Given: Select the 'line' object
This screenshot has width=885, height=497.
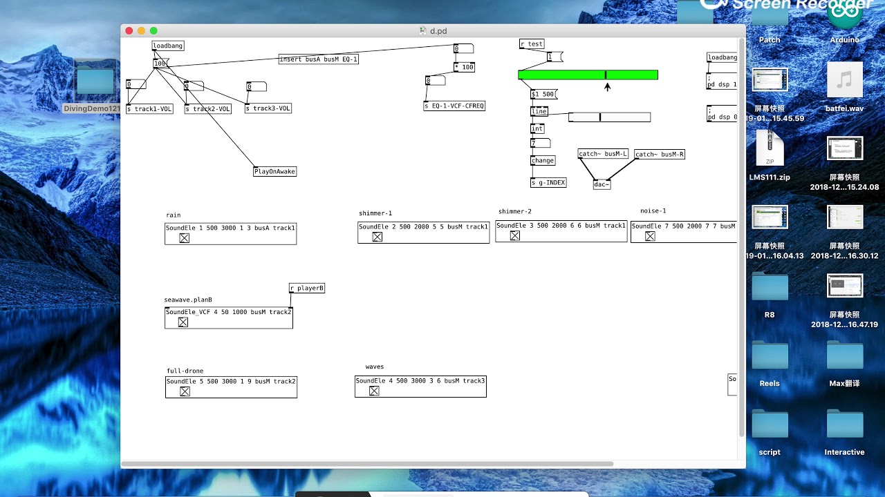Looking at the screenshot, I should click(539, 111).
